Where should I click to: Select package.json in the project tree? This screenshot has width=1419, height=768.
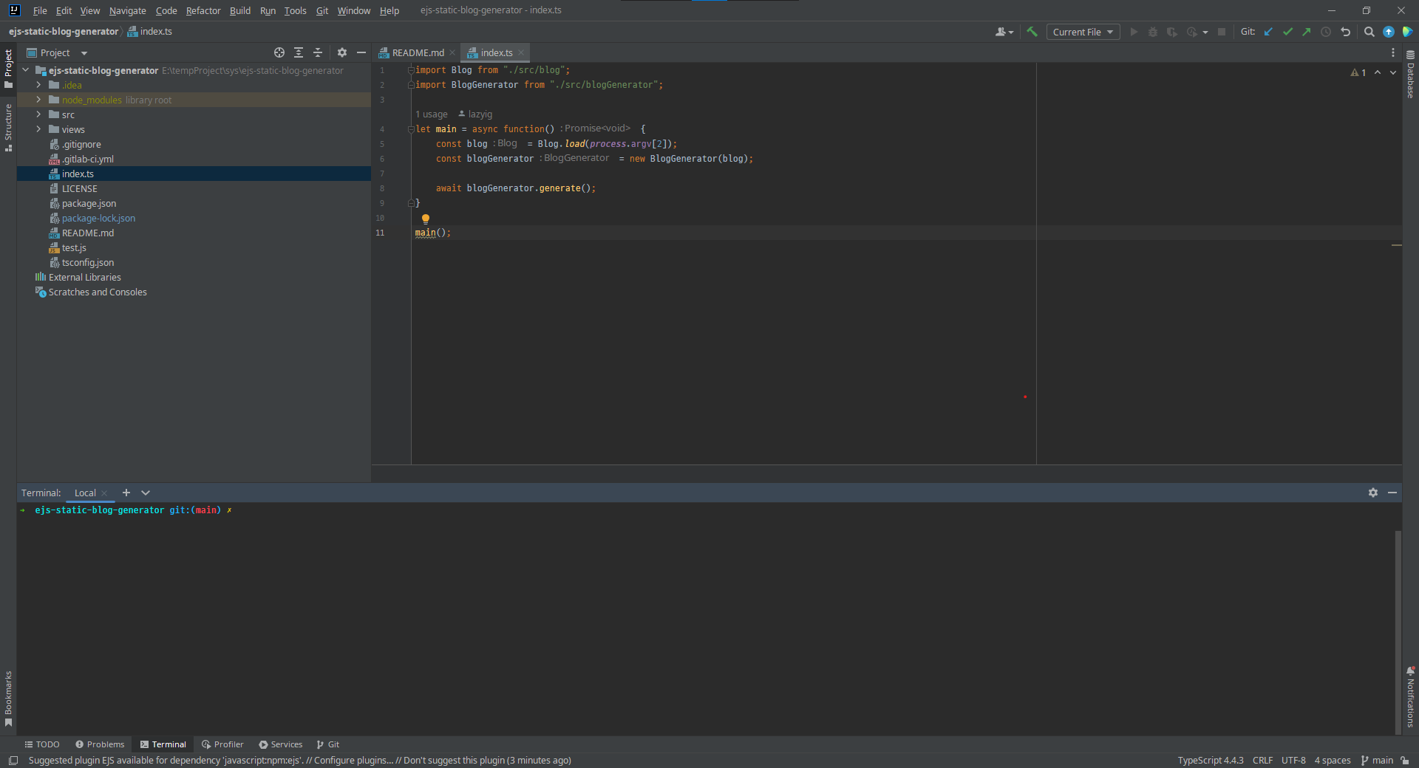[89, 203]
